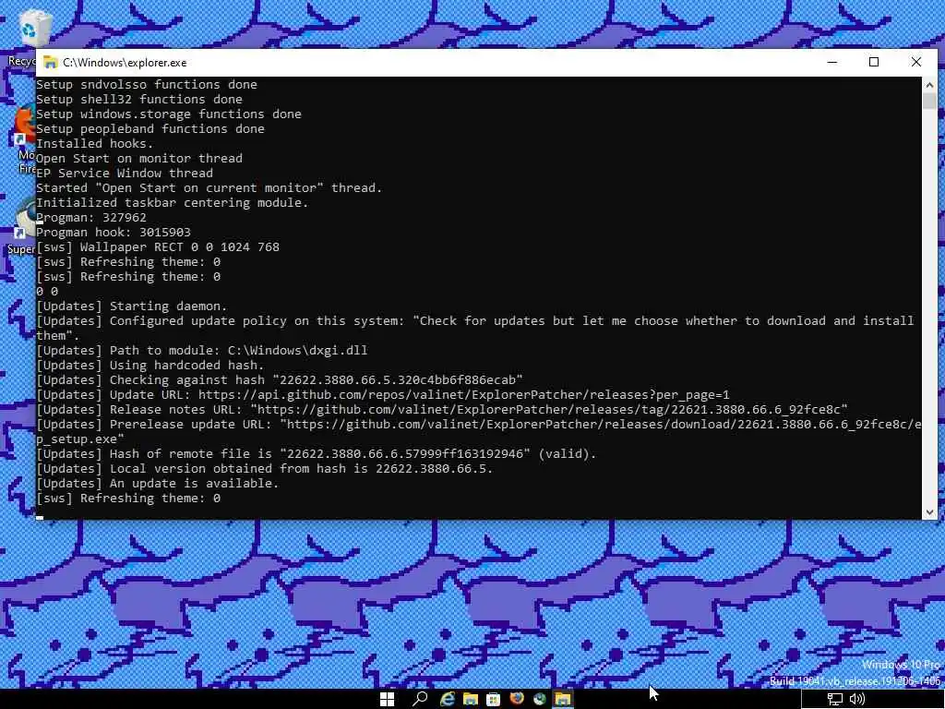Click the 'Installed hooks.' line

pos(95,143)
